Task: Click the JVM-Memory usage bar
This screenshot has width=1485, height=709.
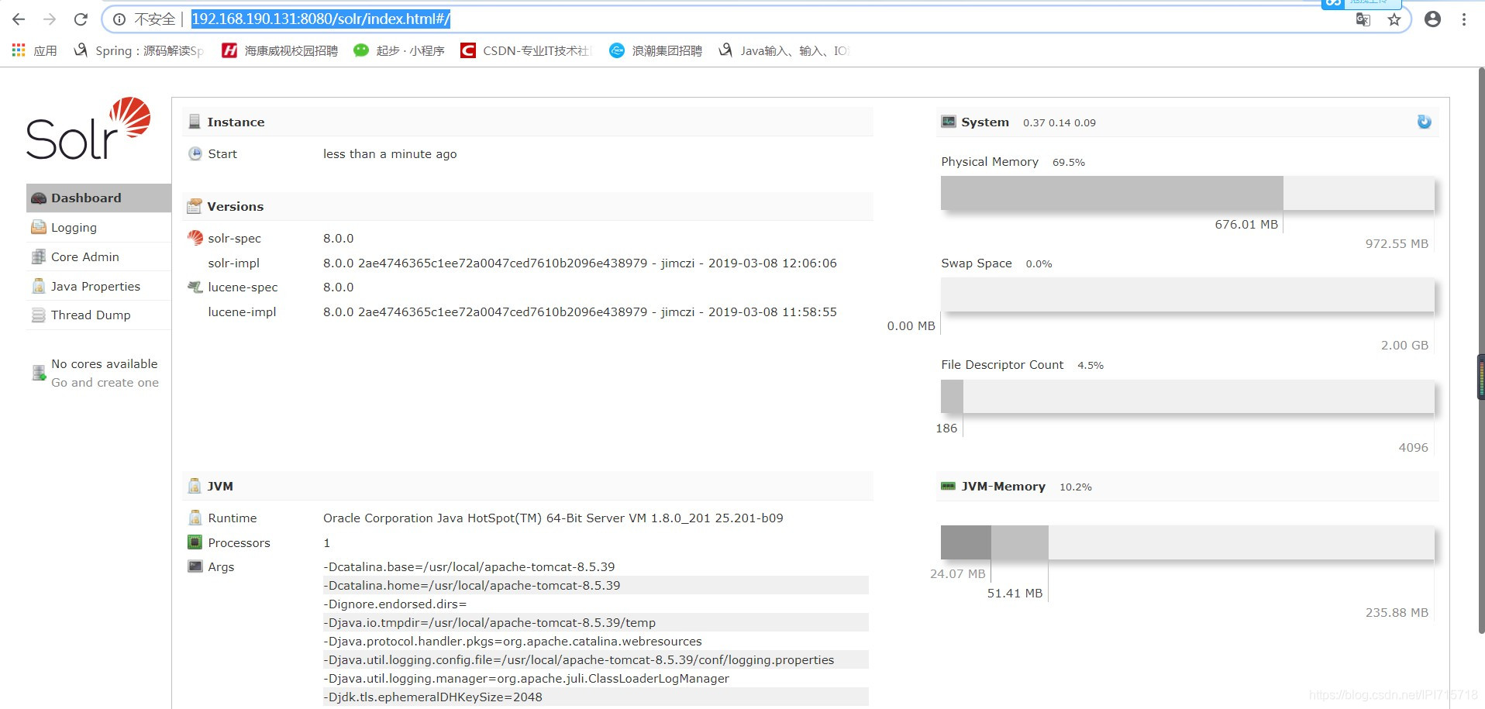Action: pos(1187,542)
